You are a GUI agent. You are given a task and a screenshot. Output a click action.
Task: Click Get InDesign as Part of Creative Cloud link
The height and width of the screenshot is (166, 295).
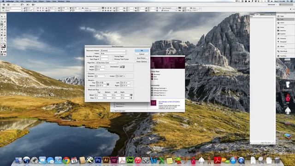coord(169,102)
